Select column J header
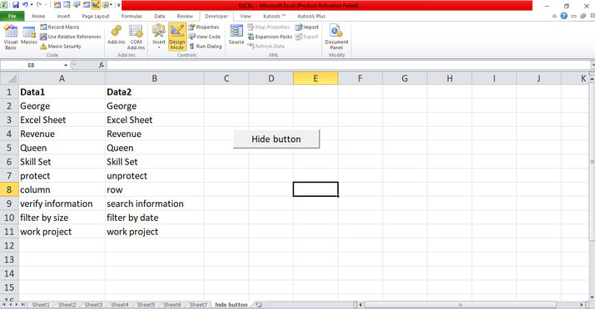 coord(538,78)
